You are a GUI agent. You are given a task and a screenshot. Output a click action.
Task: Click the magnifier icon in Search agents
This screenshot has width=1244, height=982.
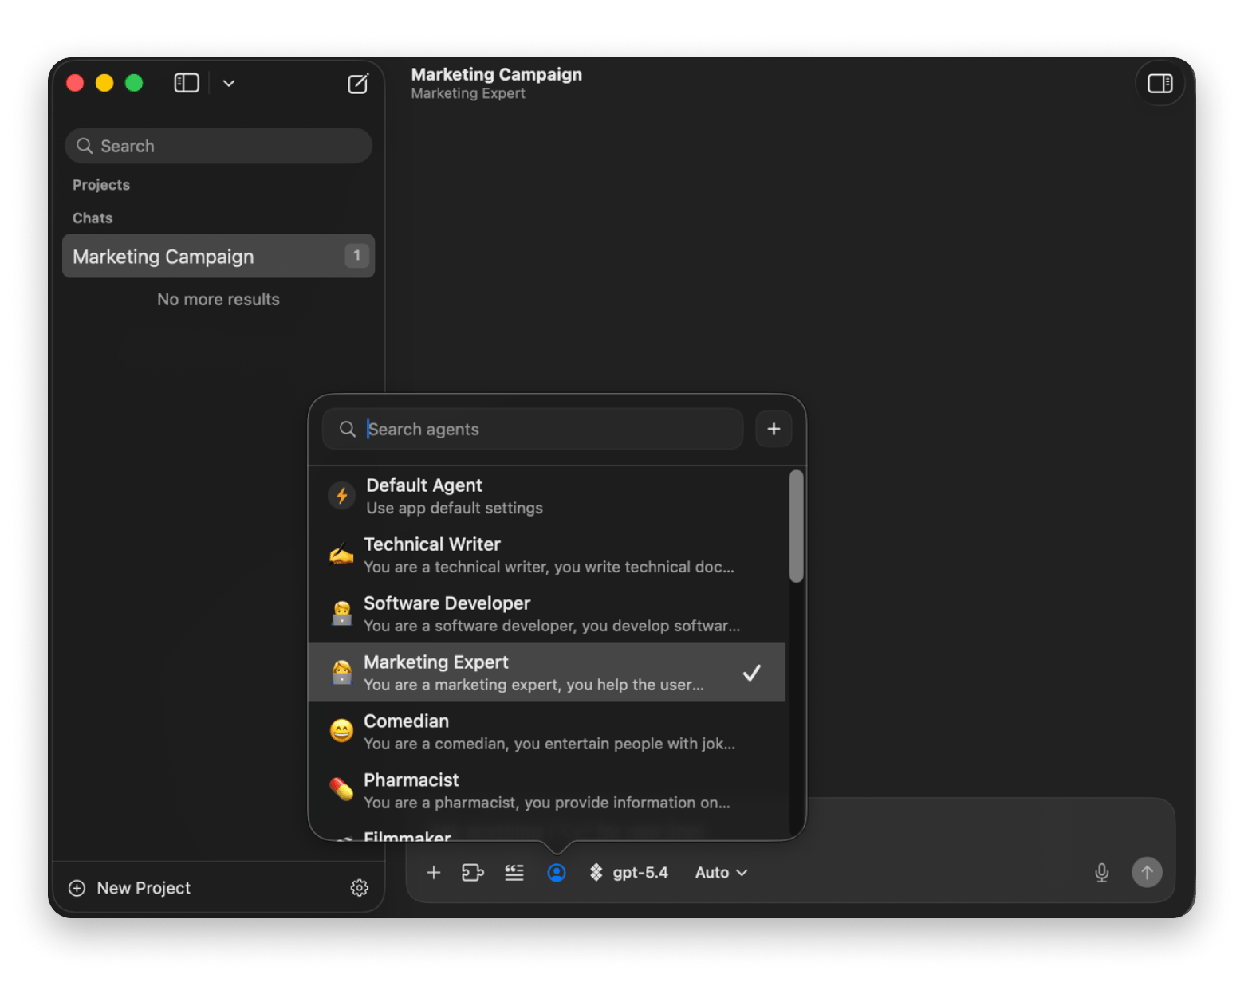348,429
